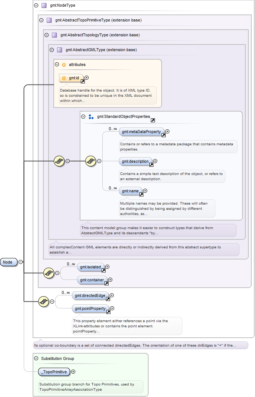Click 'This content model group makes it easier' note
Image resolution: width=255 pixels, height=397 pixels.
point(158,231)
